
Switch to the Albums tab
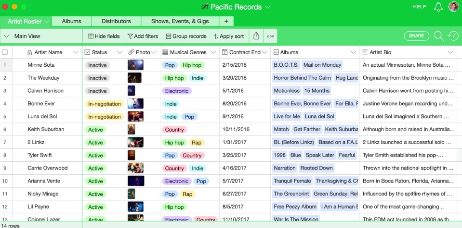pyautogui.click(x=71, y=21)
